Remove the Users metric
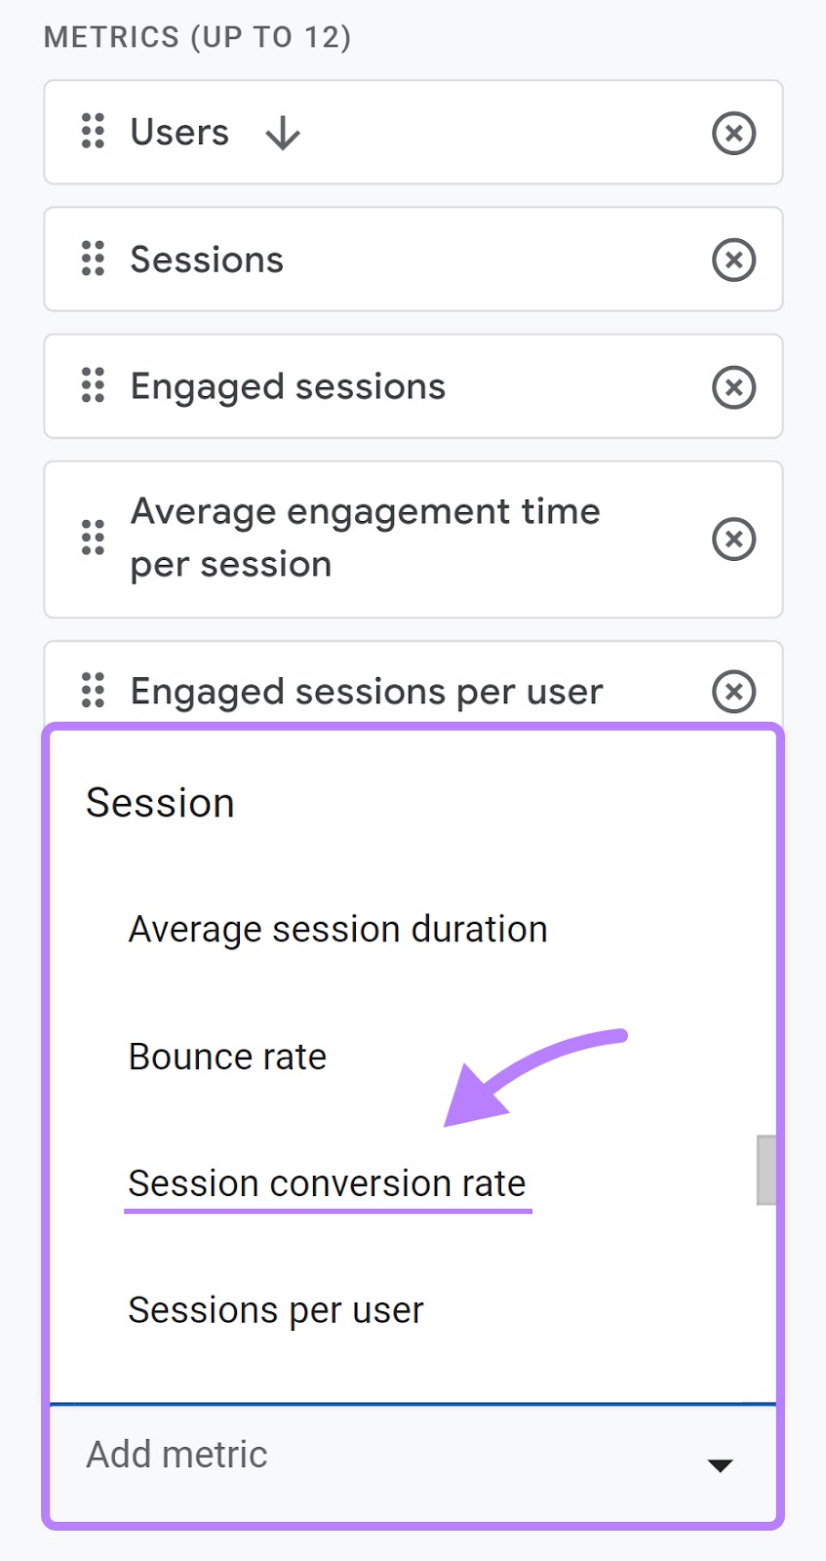 coord(733,134)
